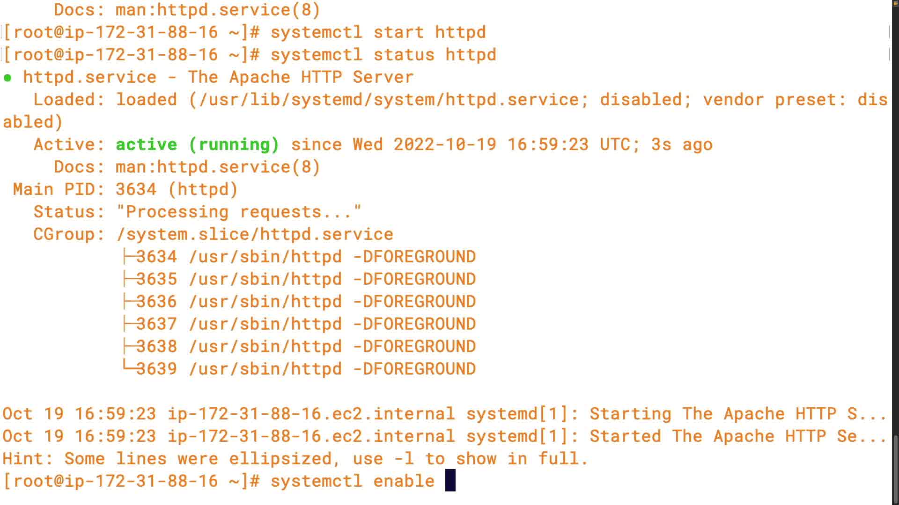Click the small orange icon in top-right corner

click(x=895, y=3)
